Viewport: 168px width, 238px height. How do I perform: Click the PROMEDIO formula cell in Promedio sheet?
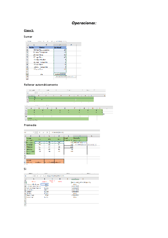(x=80, y=143)
